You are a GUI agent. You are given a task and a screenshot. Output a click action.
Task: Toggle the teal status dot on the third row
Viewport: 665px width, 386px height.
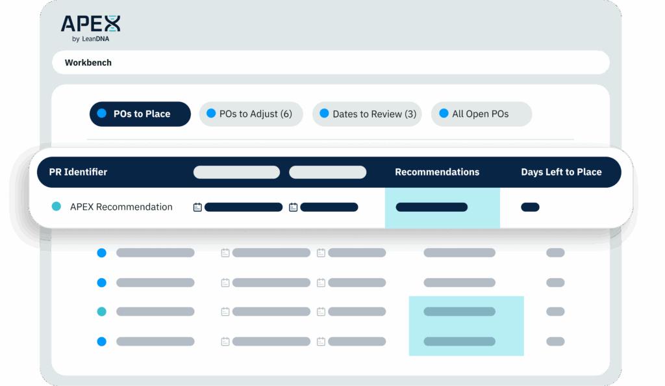coord(101,311)
